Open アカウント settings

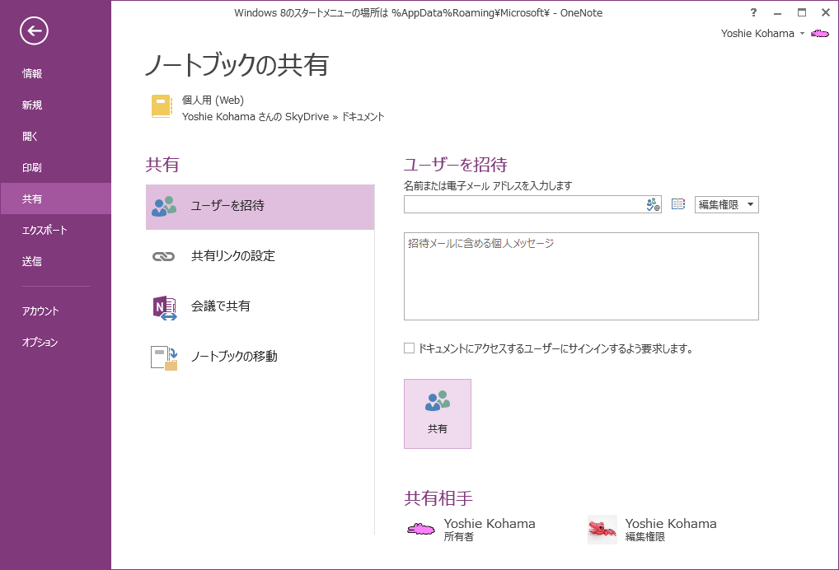[x=56, y=311]
